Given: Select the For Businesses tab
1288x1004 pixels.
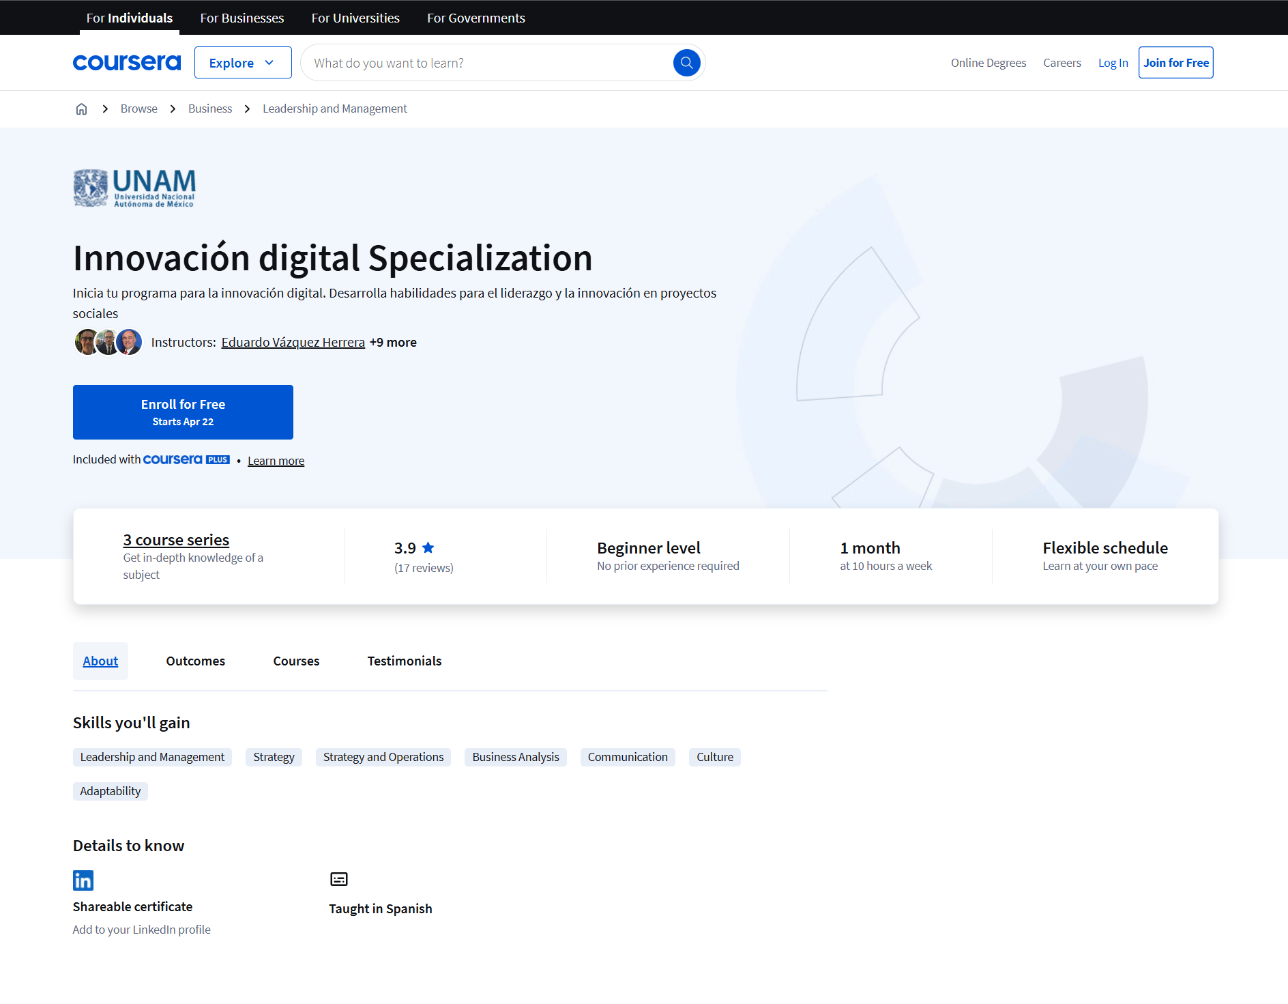Looking at the screenshot, I should 242,18.
